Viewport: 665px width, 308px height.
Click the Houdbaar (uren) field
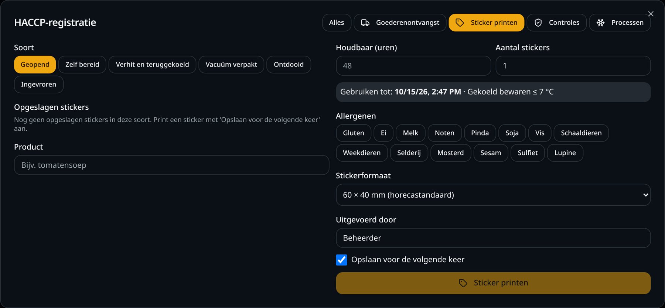[x=413, y=66]
